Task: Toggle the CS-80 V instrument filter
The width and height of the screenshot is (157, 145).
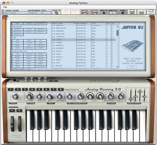Action: [x=29, y=29]
